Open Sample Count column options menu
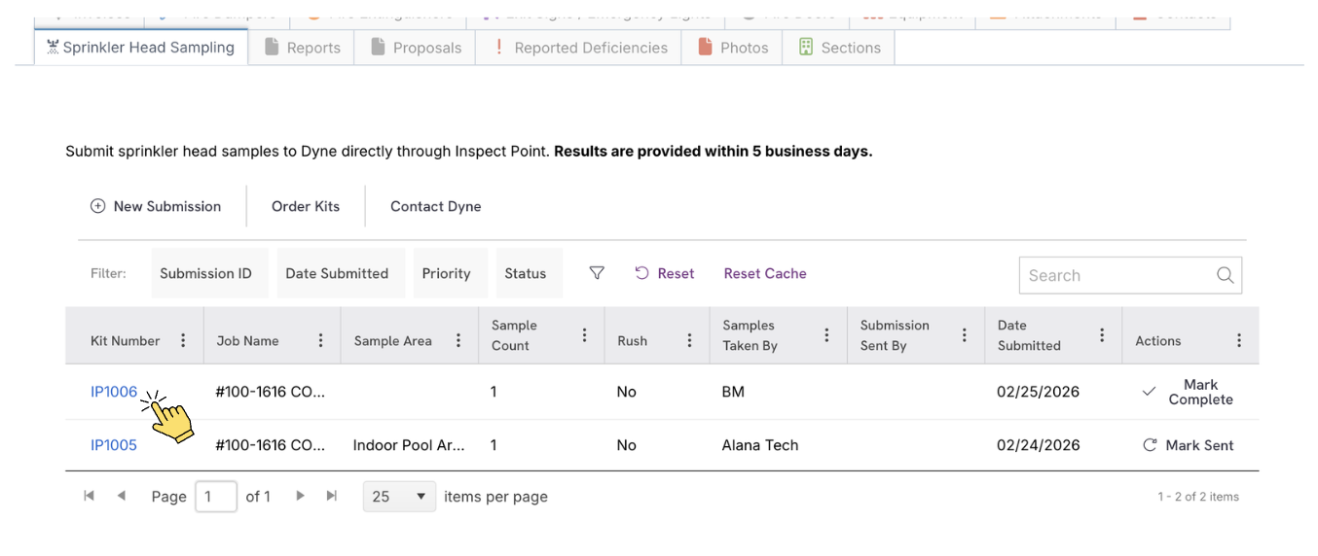 click(584, 335)
